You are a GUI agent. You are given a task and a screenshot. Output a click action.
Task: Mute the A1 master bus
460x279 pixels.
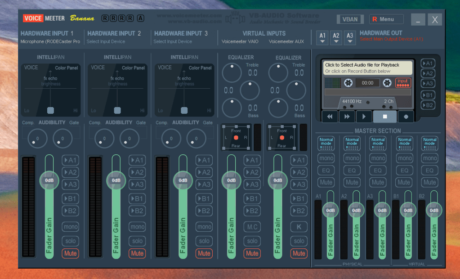pyautogui.click(x=326, y=182)
